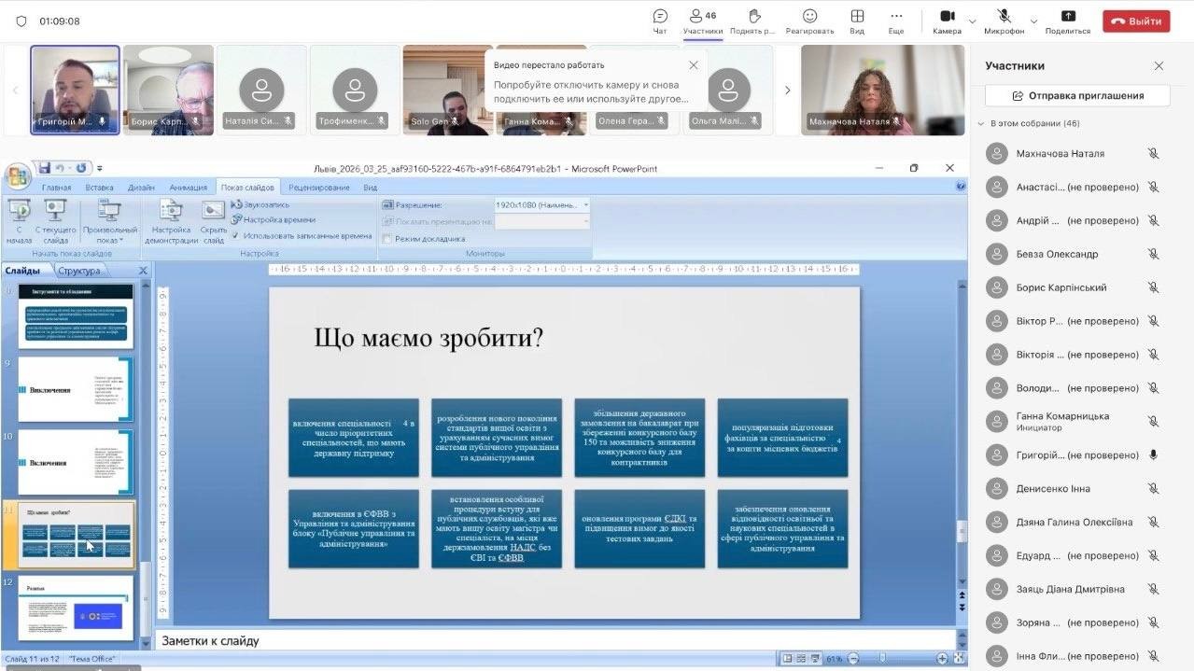Screen dimensions: 1194x671
Task: Show next participant videos with right arrow
Action: 787,91
